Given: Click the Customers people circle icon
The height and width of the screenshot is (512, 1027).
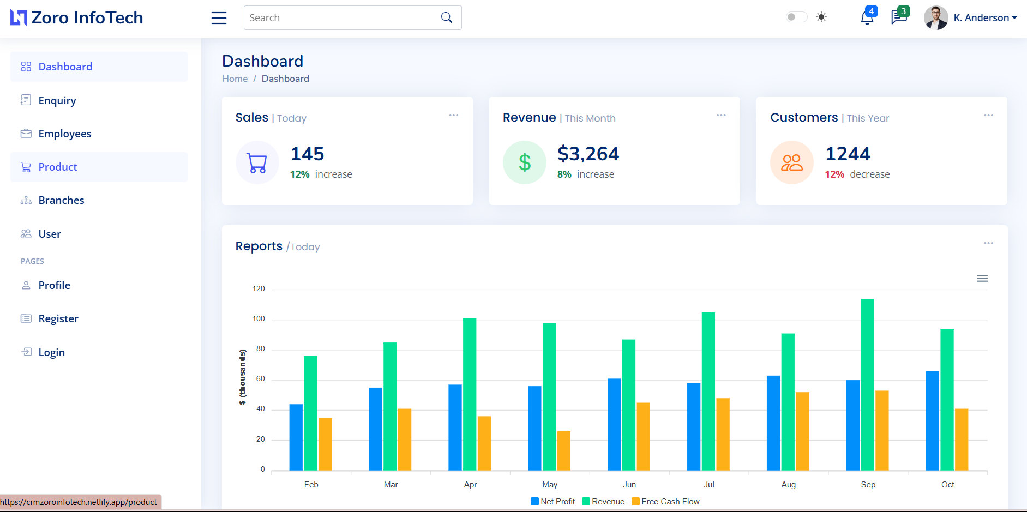Looking at the screenshot, I should [x=791, y=162].
